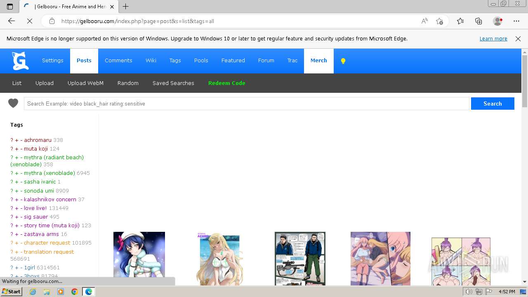
Task: Open Read aloud icon in address bar
Action: point(424,21)
